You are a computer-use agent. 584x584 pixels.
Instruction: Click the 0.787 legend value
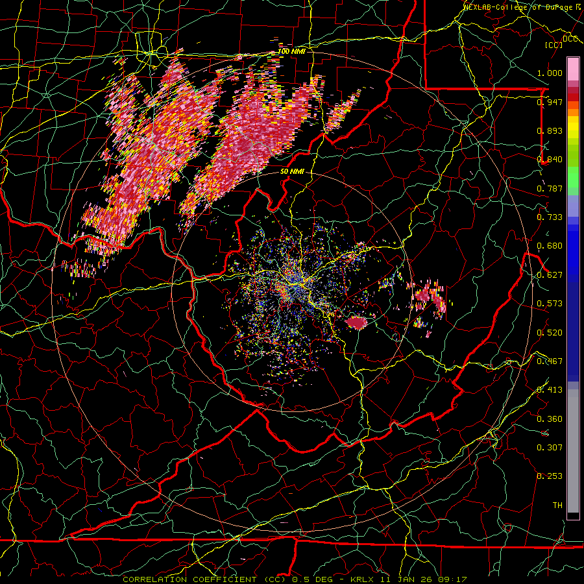coord(550,188)
